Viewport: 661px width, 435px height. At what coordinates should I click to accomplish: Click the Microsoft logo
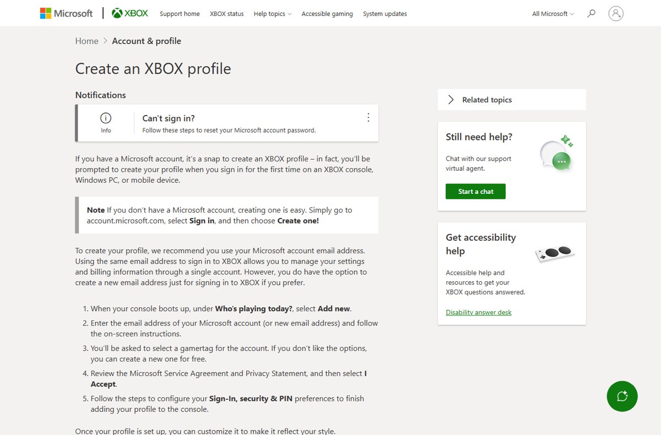pyautogui.click(x=66, y=13)
